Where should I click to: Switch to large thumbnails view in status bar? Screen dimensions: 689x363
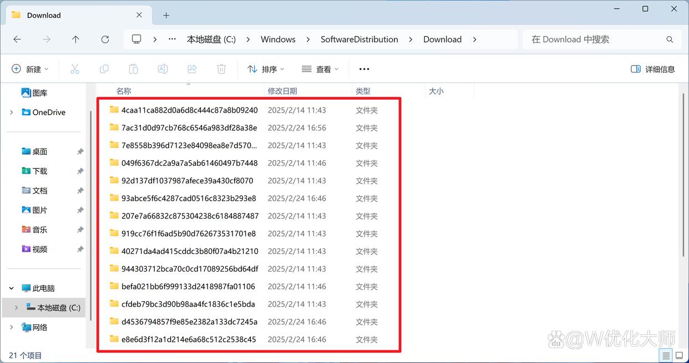click(x=679, y=355)
